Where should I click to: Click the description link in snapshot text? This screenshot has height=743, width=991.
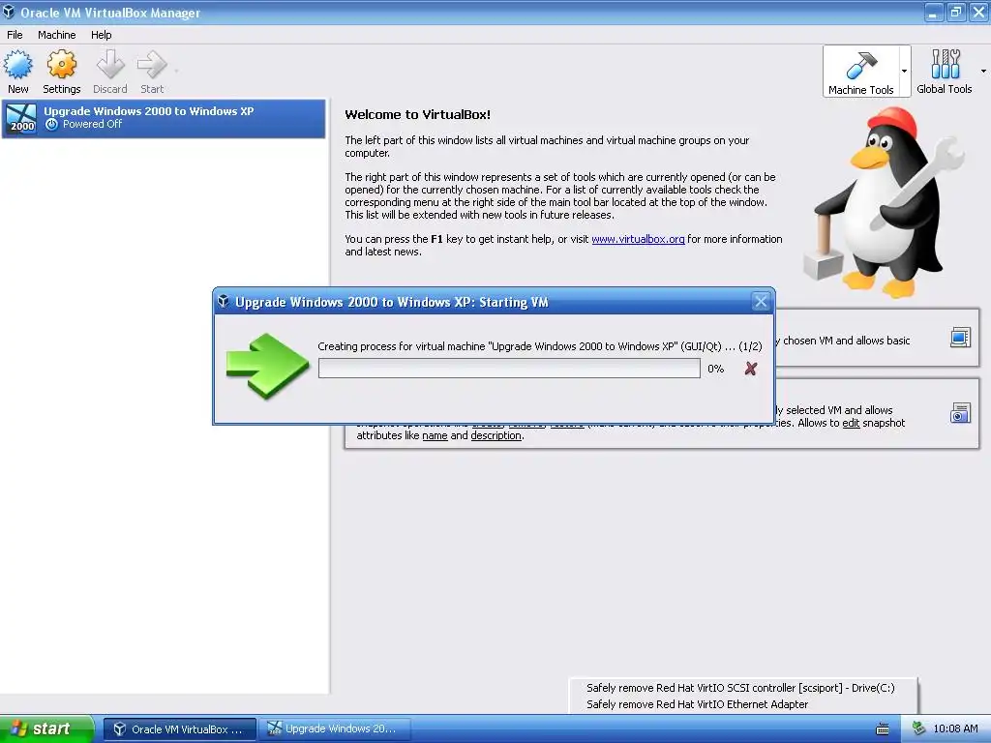pos(495,435)
